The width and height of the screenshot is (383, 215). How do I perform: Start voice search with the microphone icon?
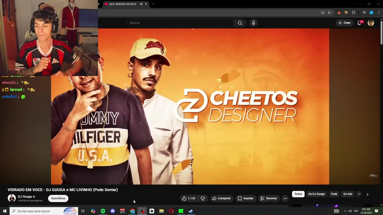click(253, 23)
